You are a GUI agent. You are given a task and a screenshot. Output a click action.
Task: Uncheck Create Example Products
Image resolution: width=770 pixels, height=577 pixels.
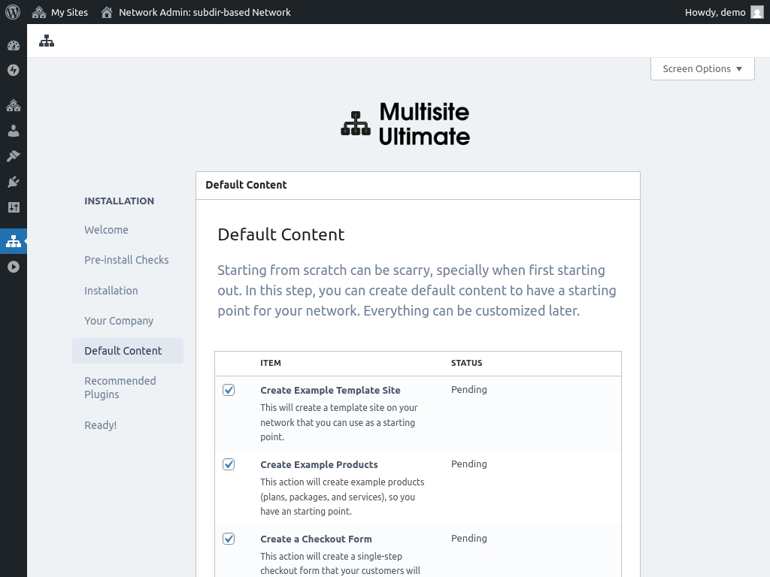pyautogui.click(x=229, y=464)
